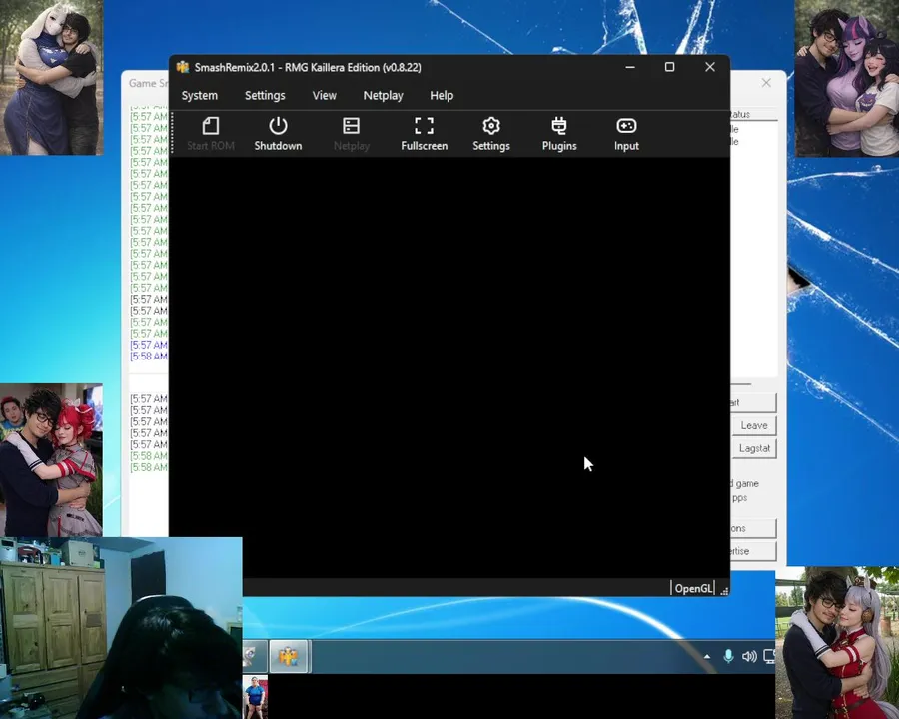The image size is (899, 719).
Task: Close the SmashRemix emulator window
Action: pyautogui.click(x=710, y=67)
